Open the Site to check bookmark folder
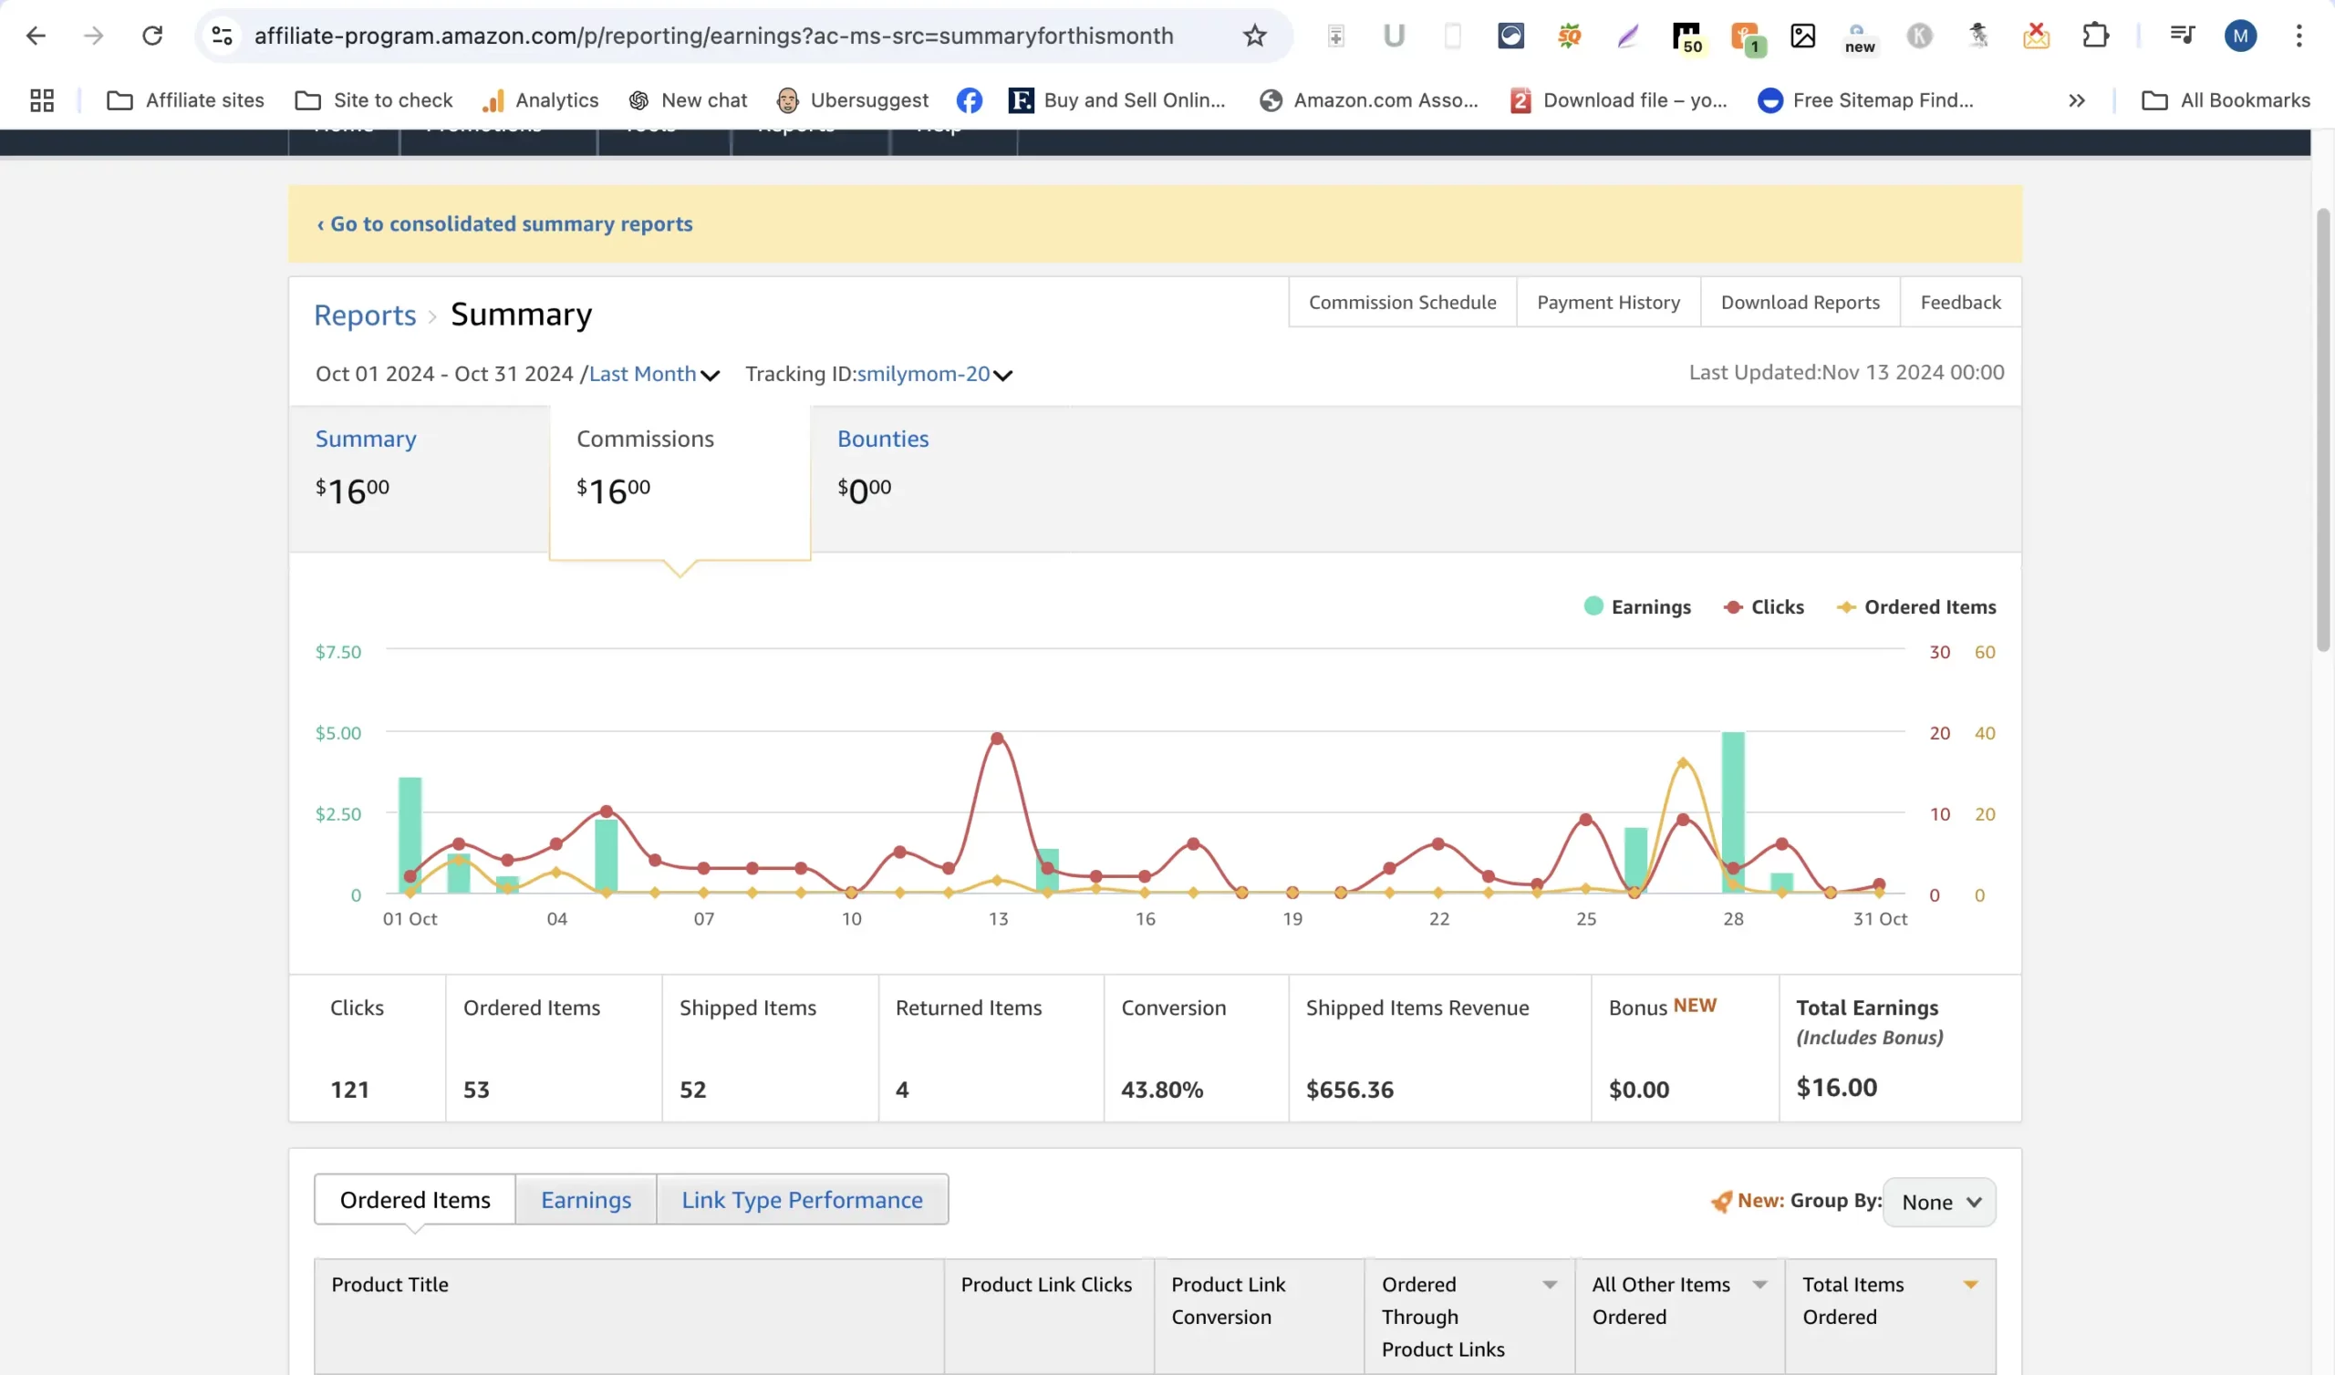This screenshot has height=1375, width=2335. tap(373, 100)
